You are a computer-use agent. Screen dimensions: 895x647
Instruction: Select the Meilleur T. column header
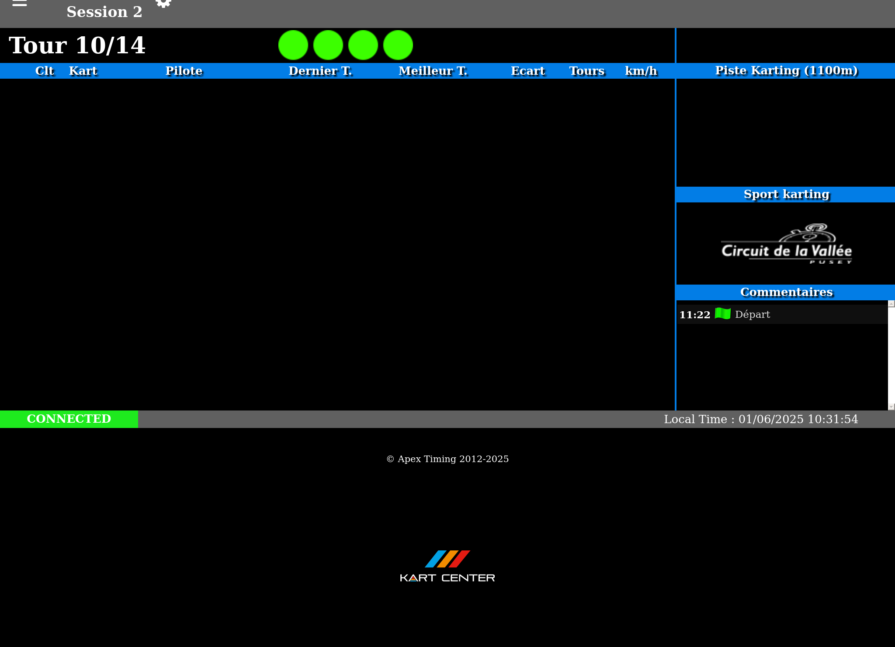pos(433,71)
